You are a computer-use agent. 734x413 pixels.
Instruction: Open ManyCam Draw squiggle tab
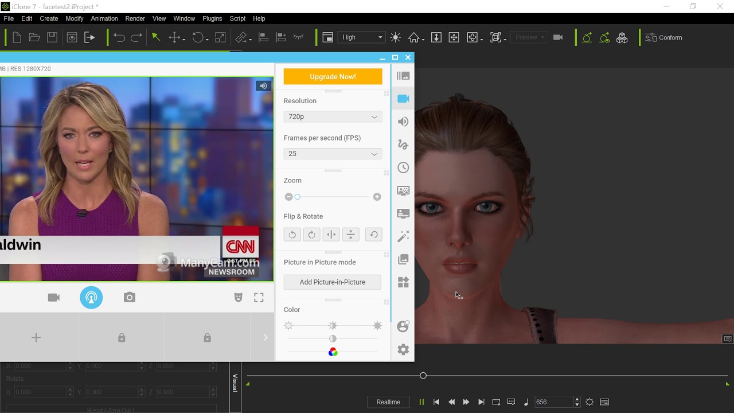click(403, 145)
